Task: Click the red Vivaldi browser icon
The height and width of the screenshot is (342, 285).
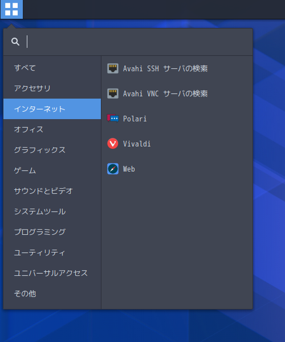Action: [x=113, y=144]
